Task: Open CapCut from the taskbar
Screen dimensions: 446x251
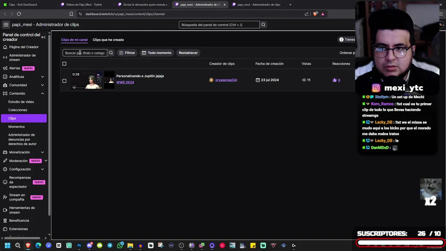Action: point(59,245)
